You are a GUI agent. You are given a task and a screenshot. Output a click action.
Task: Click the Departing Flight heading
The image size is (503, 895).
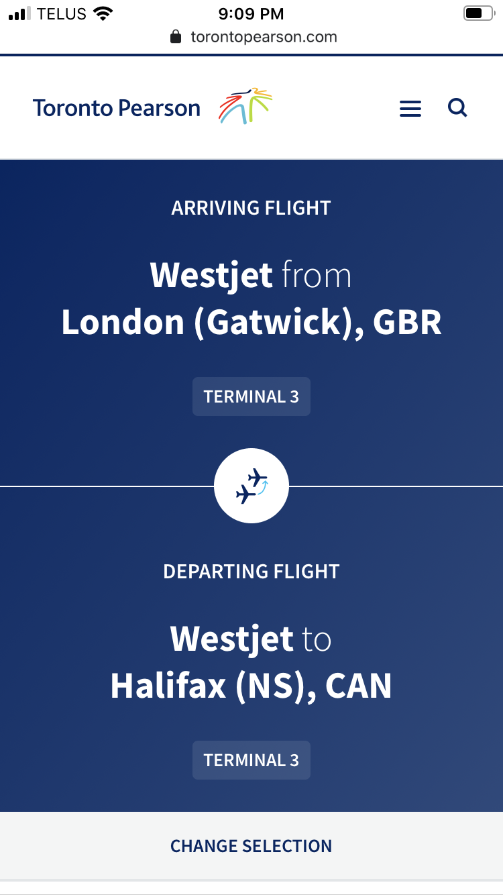[251, 572]
